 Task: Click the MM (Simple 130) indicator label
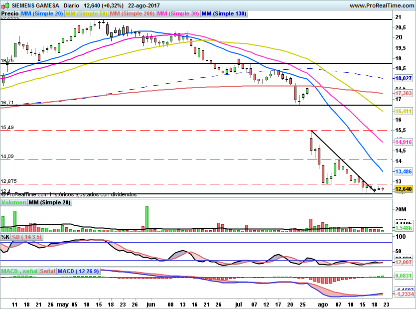tap(224, 14)
